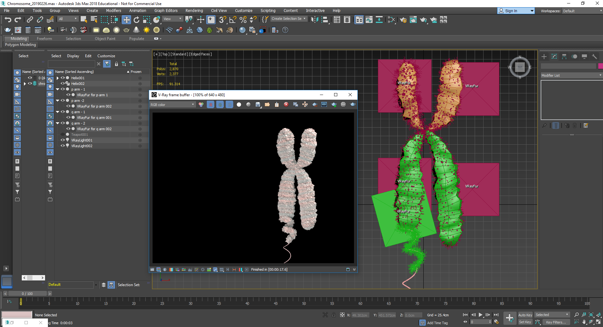Click the Mirror tool icon
The image size is (603, 327).
click(x=315, y=20)
